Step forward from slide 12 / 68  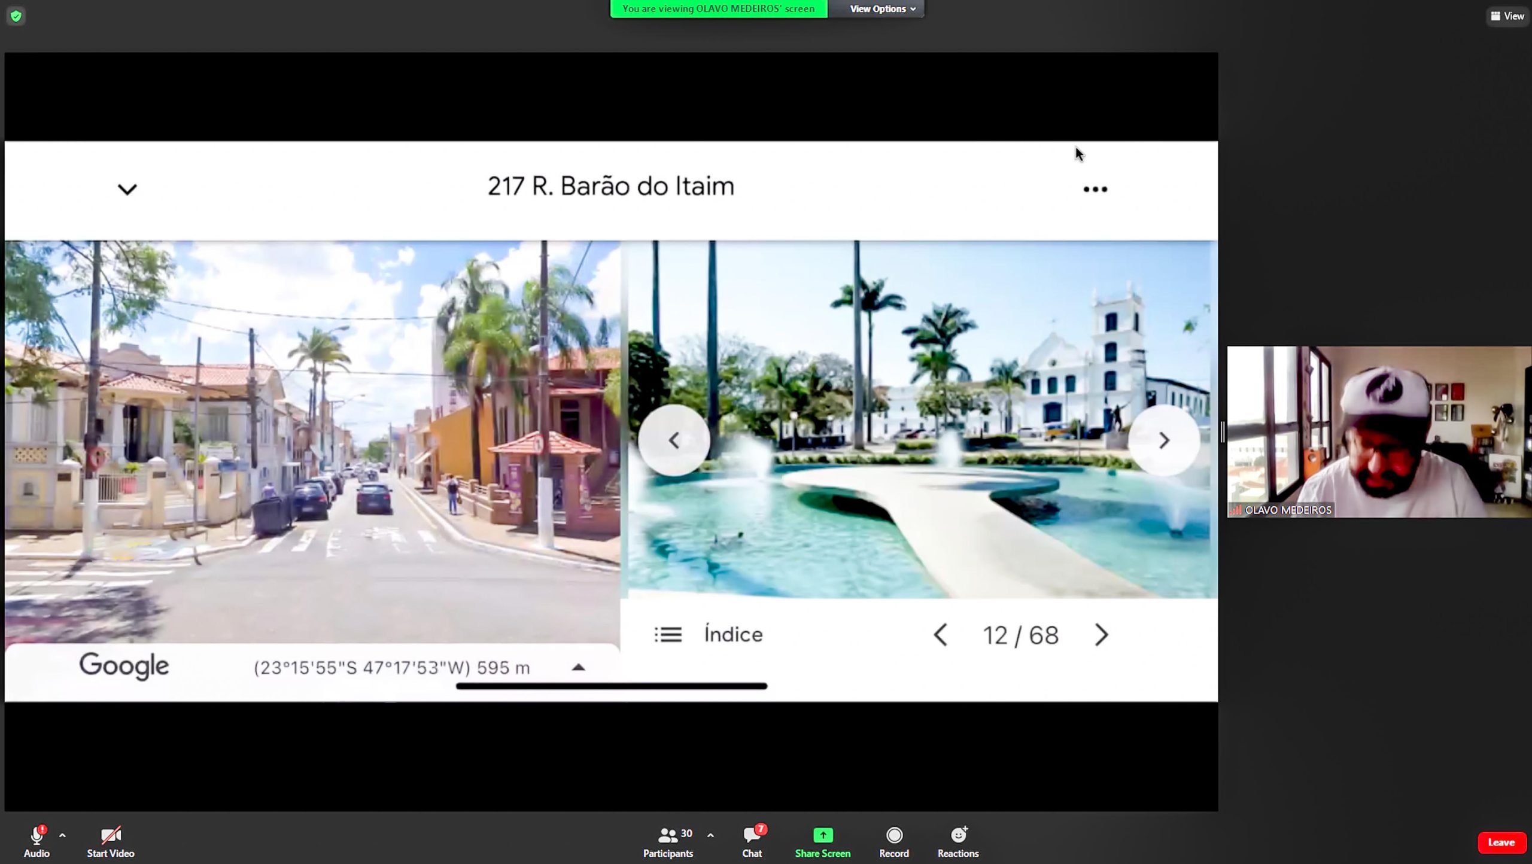coord(1101,635)
